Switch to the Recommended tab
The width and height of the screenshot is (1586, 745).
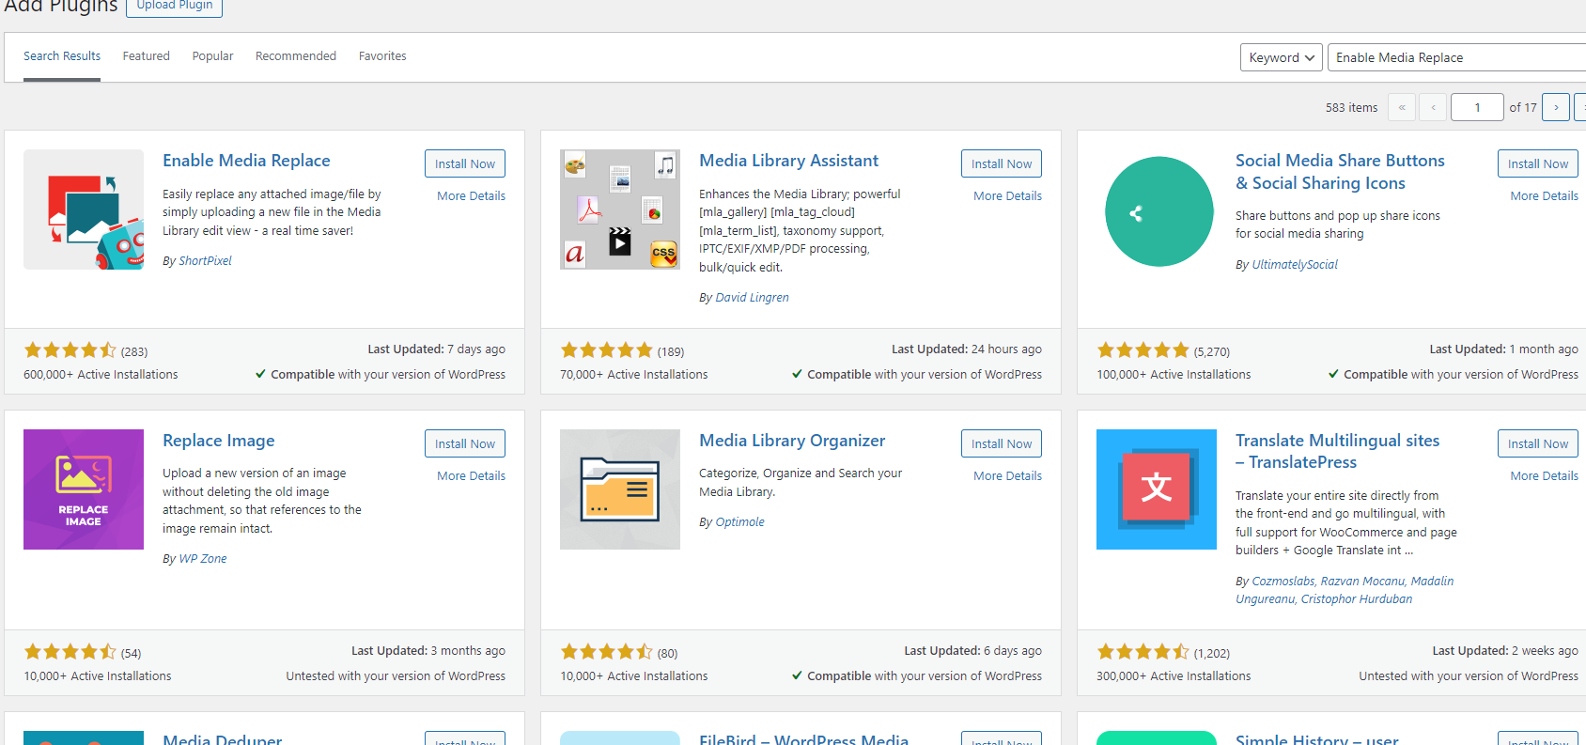click(296, 56)
